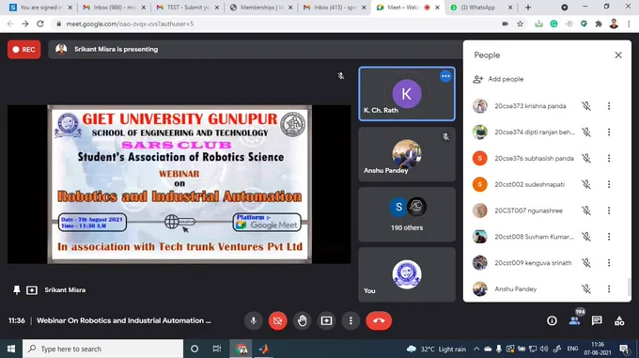Open Chrome profile avatar

[x=614, y=24]
